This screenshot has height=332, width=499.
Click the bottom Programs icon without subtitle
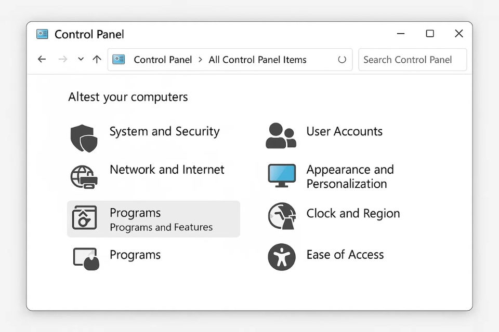[86, 259]
